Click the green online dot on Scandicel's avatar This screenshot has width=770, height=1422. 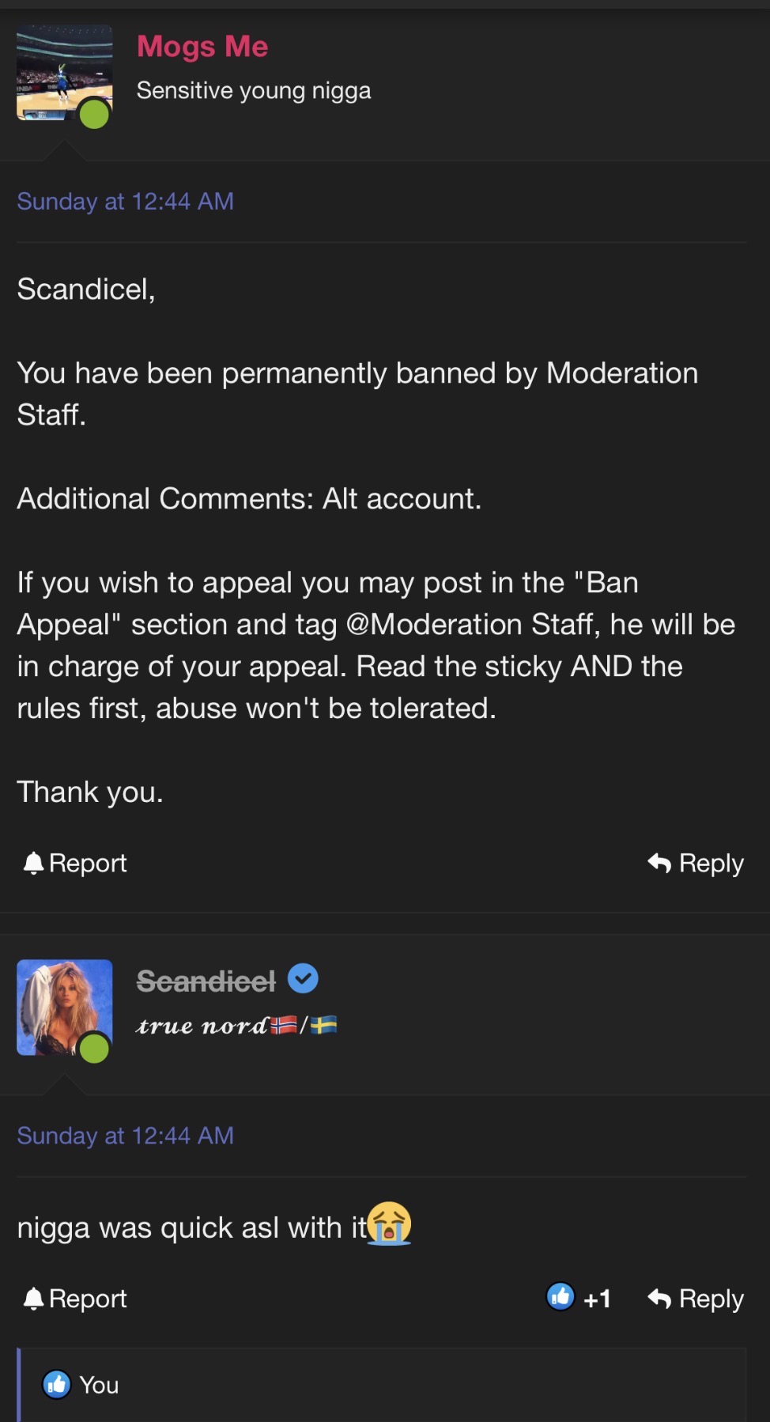point(95,1049)
